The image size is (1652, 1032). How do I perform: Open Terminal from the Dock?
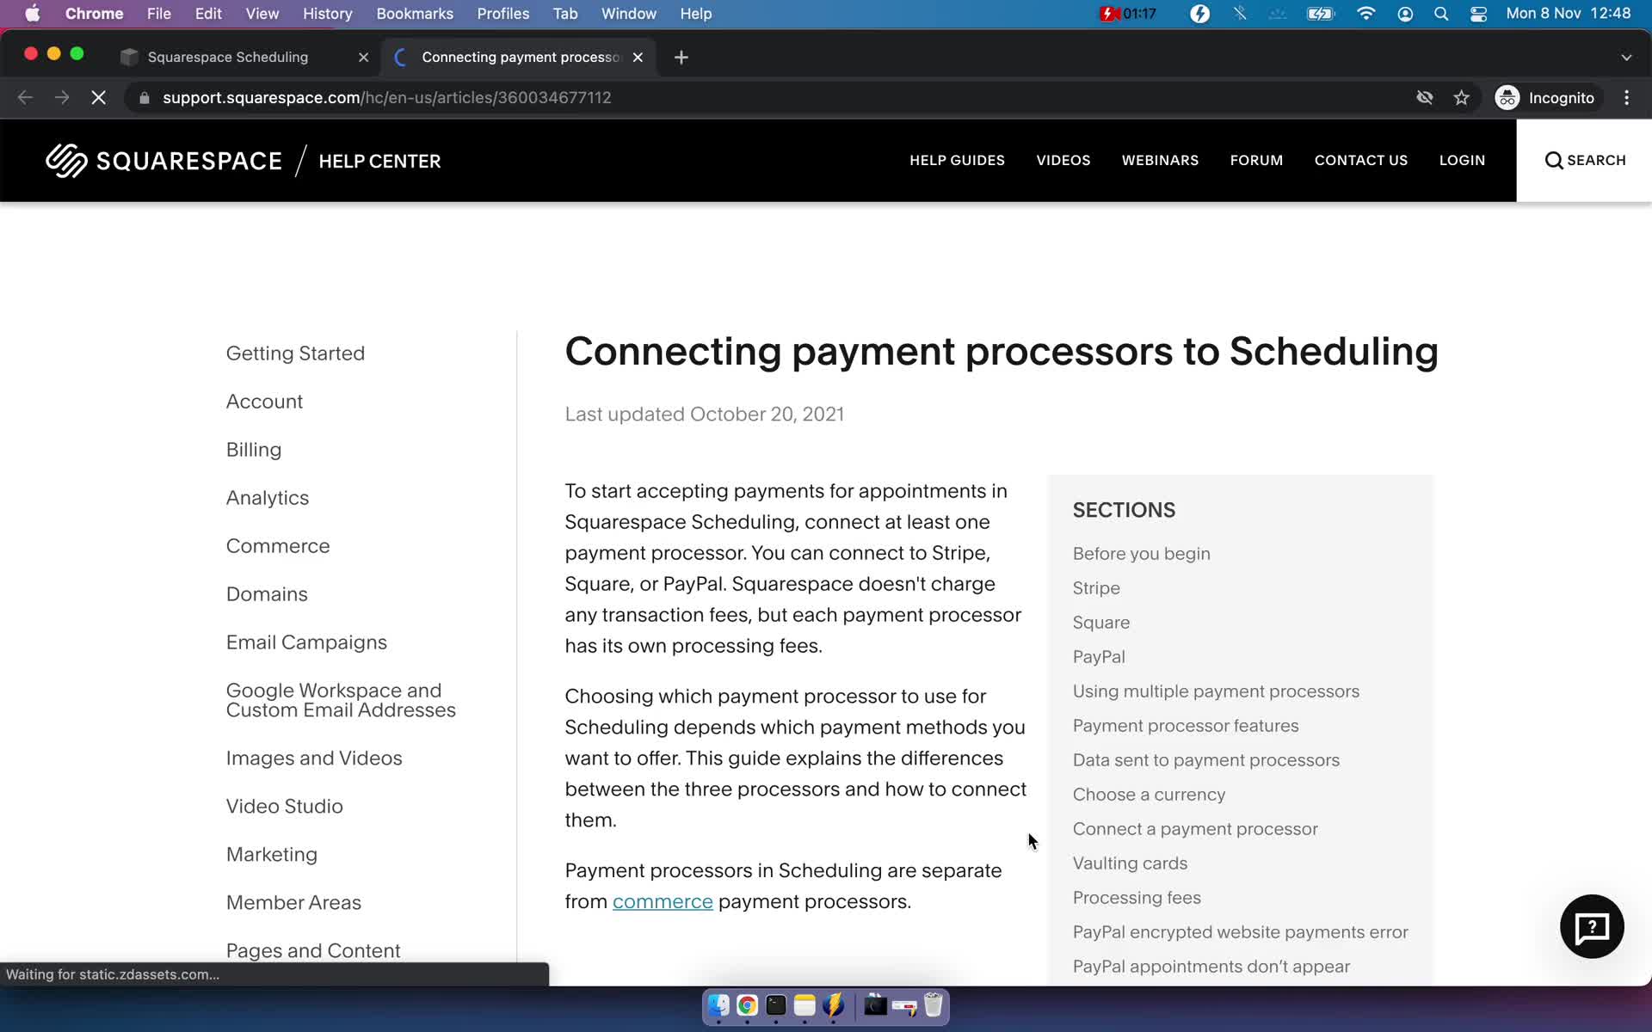click(776, 1005)
